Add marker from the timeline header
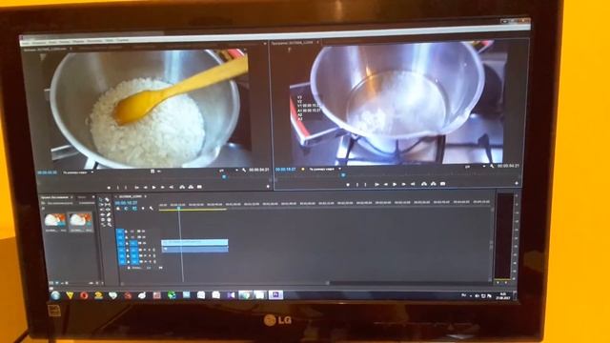 tap(143, 209)
